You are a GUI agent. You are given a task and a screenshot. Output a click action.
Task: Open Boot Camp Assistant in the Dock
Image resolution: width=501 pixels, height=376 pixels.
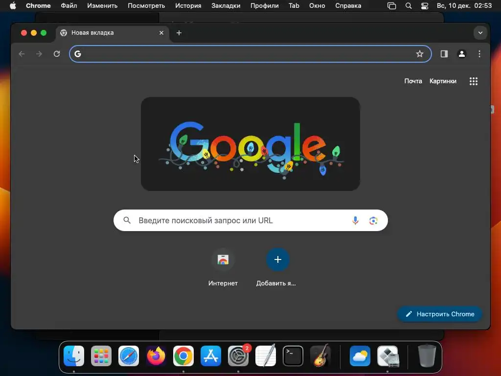[x=387, y=356]
